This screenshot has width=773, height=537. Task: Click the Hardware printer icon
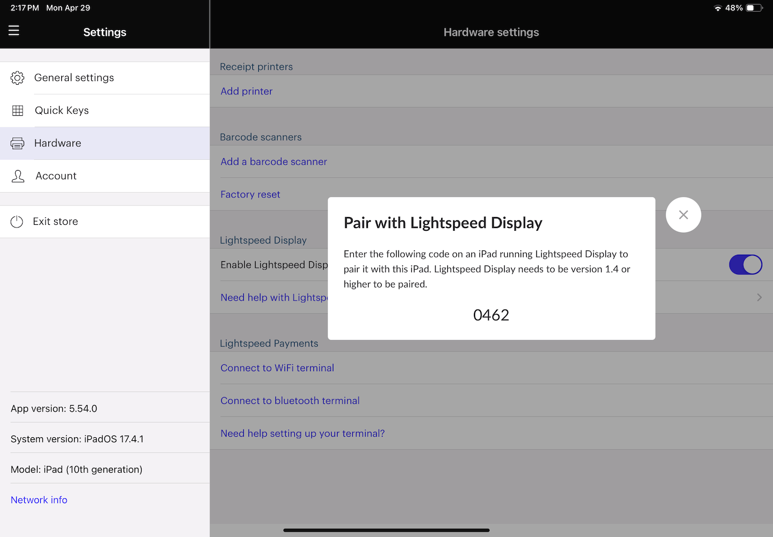[x=17, y=143]
